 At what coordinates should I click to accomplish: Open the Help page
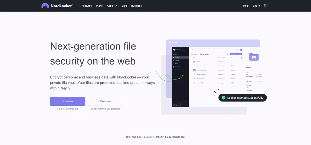click(x=246, y=6)
